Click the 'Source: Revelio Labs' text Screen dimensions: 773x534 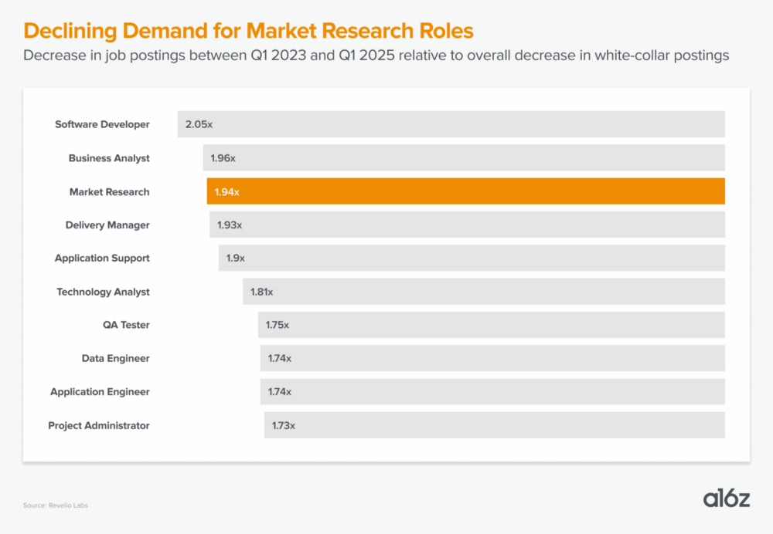point(50,505)
